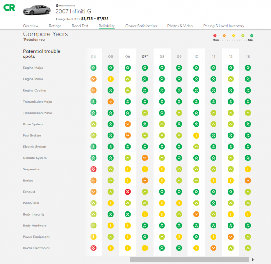Select the 04 year column header
Viewport: 271px width, 264px height.
click(x=93, y=57)
